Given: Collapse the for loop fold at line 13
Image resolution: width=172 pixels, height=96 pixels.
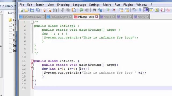Looking at the screenshot, I should (x=32, y=69).
